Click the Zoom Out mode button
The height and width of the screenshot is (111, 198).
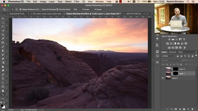pyautogui.click(x=16, y=10)
